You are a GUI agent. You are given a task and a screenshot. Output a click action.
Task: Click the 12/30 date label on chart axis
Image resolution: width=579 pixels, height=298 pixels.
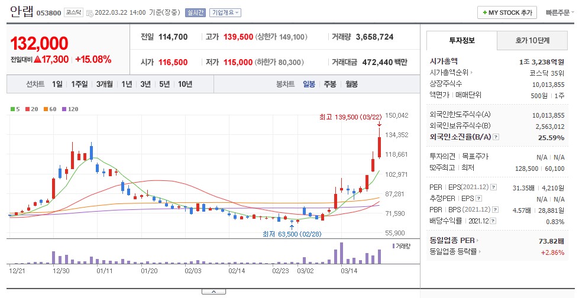(61, 271)
